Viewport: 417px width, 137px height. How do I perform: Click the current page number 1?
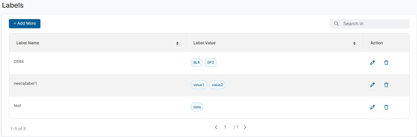[x=225, y=127]
